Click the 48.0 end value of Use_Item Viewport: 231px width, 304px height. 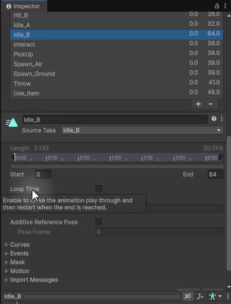click(213, 92)
